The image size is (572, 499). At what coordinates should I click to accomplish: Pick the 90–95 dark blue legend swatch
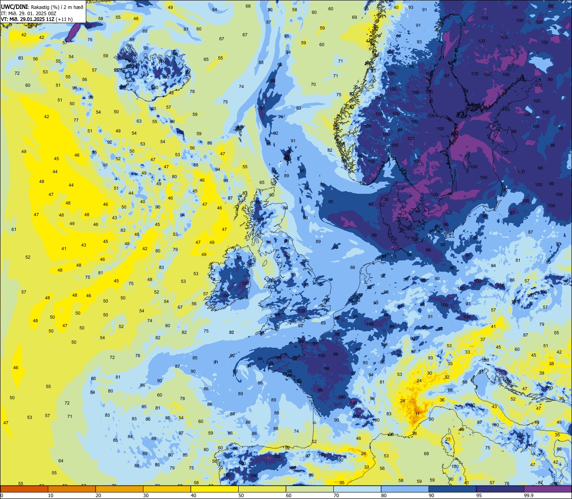click(453, 489)
